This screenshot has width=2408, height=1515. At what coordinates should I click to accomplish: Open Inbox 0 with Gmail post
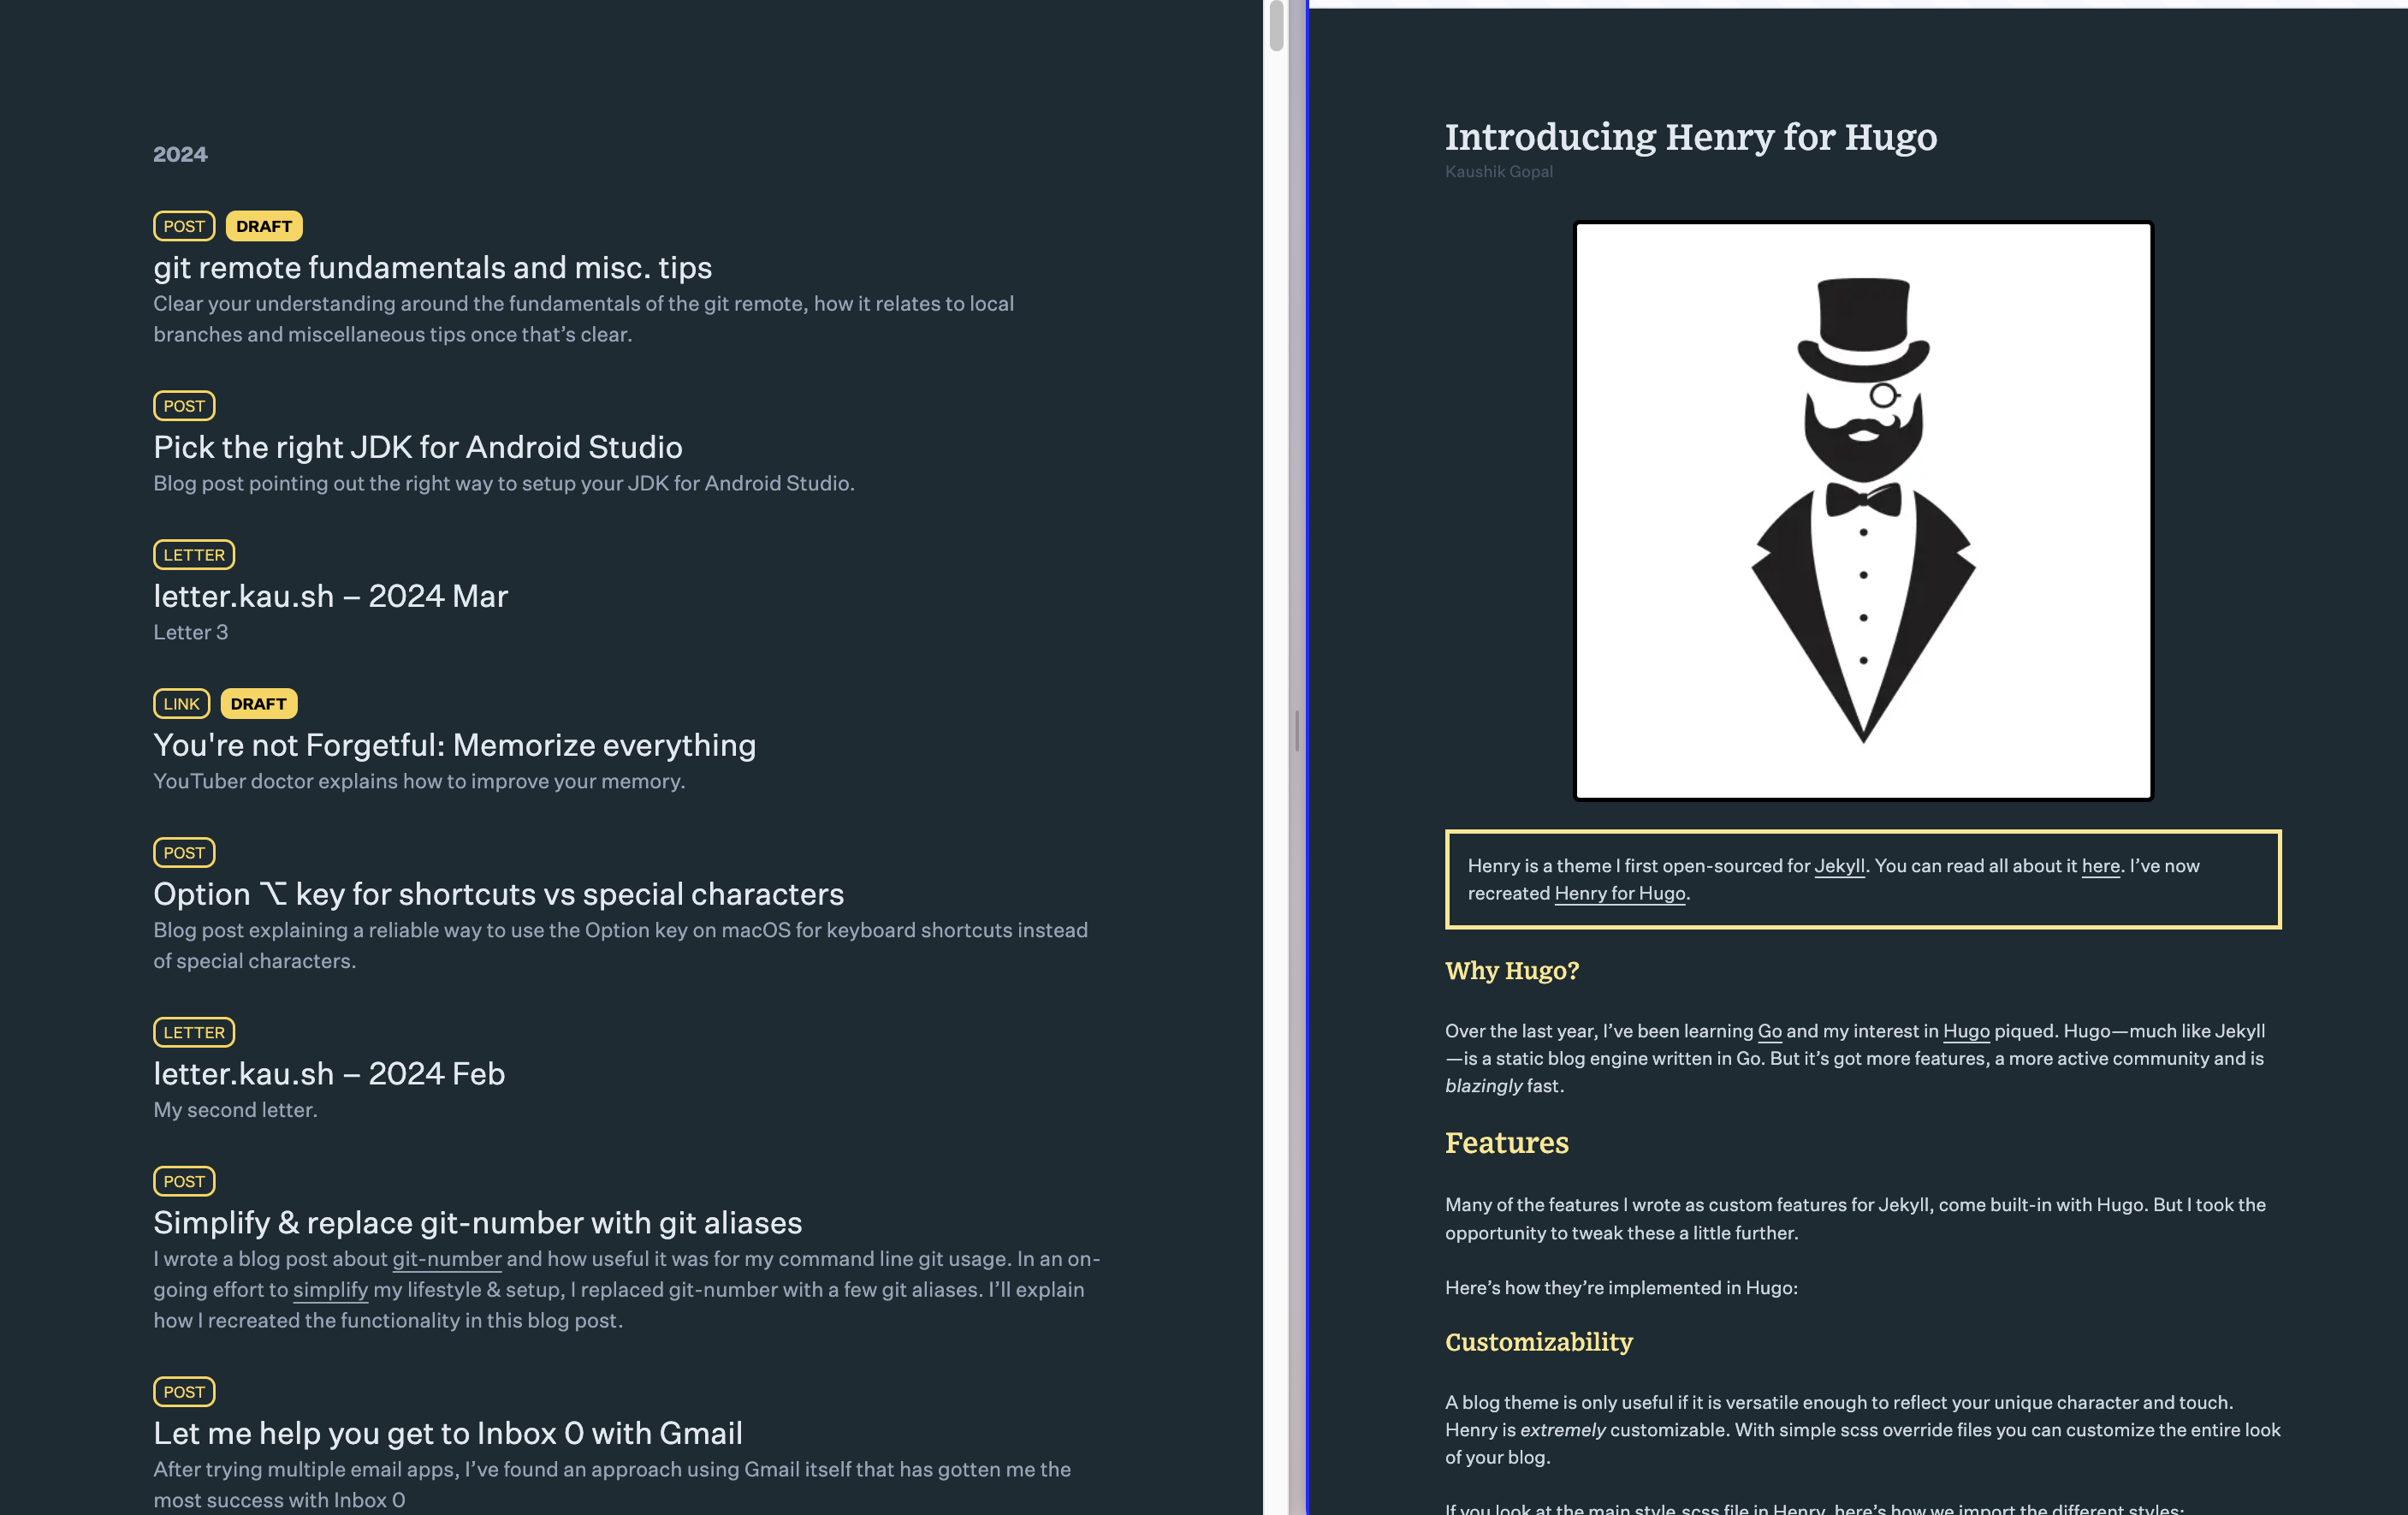pyautogui.click(x=447, y=1433)
